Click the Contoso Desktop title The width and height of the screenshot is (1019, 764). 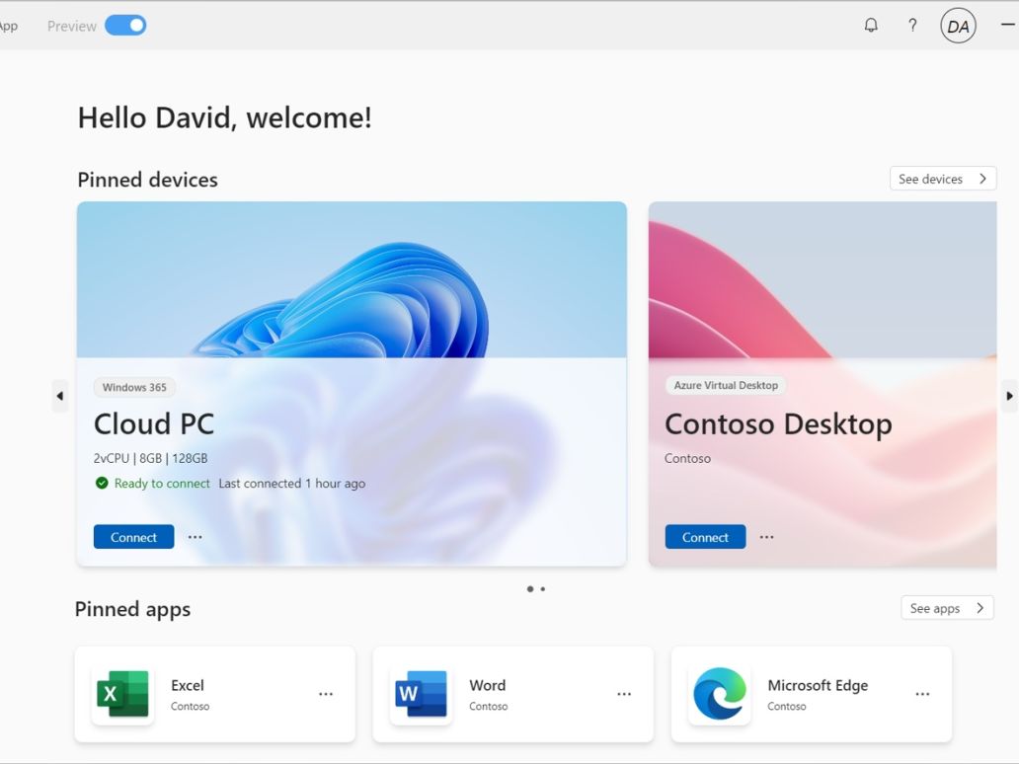[778, 424]
